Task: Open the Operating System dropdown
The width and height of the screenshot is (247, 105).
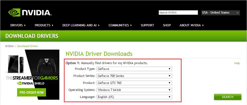Action: click(x=134, y=90)
